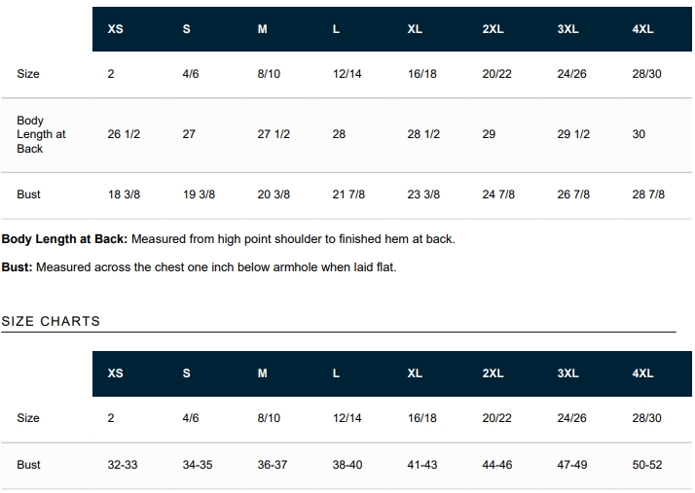Click the SIZE CHARTS section heading
Viewport: 695px width, 493px height.
pyautogui.click(x=51, y=321)
